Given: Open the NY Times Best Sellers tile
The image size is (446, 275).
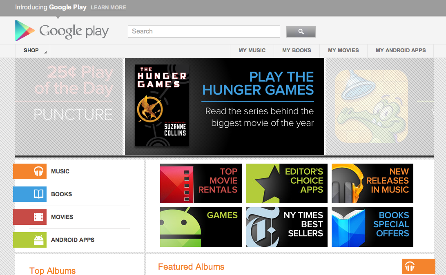Looking at the screenshot, I should tap(286, 227).
